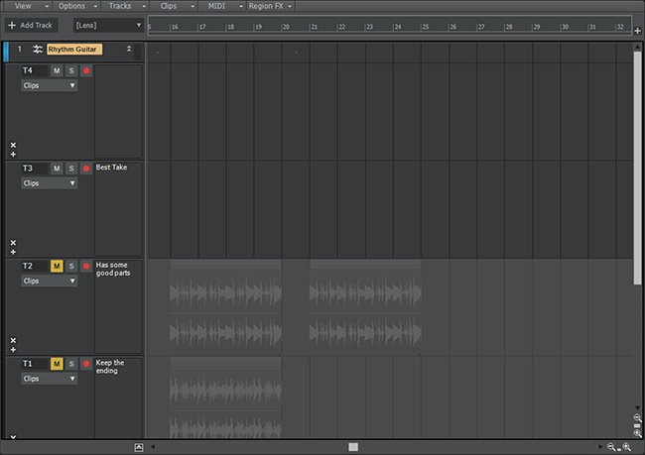645x455 pixels.
Task: Zoom in horizontally with the bottom magnifier
Action: (626, 447)
